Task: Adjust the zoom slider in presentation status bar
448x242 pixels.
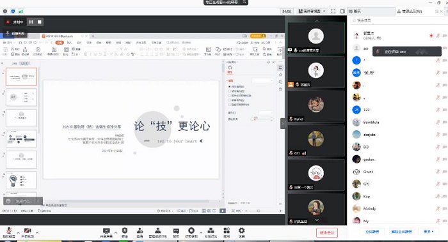Action: point(259,211)
